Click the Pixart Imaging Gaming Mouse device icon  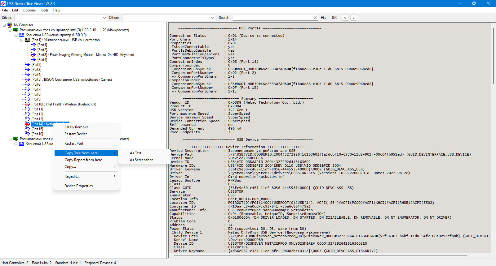33,55
